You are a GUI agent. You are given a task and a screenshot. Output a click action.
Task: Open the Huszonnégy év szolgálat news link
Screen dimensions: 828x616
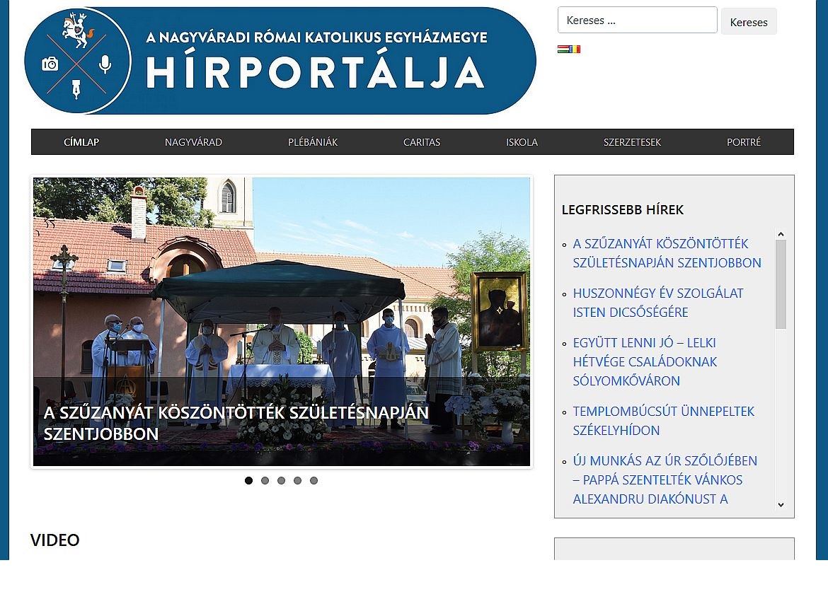[x=657, y=303]
